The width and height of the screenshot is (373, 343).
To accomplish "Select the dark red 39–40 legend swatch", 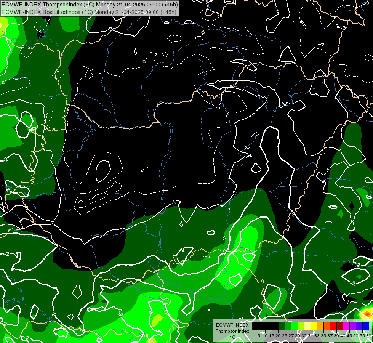I will click(340, 326).
